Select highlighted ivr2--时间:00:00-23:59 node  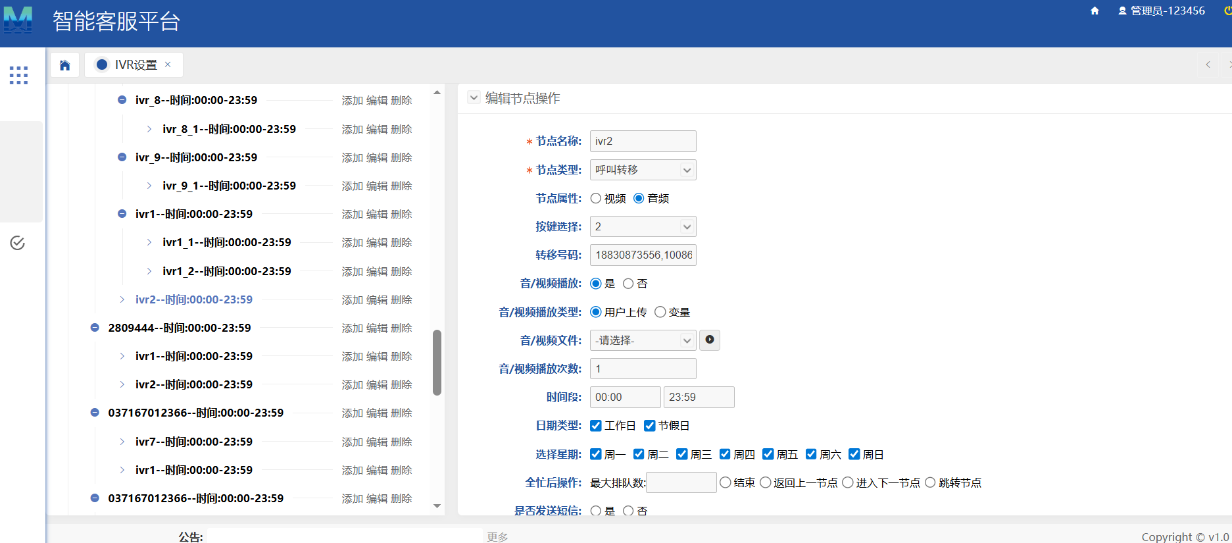tap(194, 299)
